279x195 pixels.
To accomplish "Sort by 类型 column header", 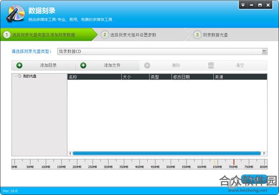I will pos(160,77).
